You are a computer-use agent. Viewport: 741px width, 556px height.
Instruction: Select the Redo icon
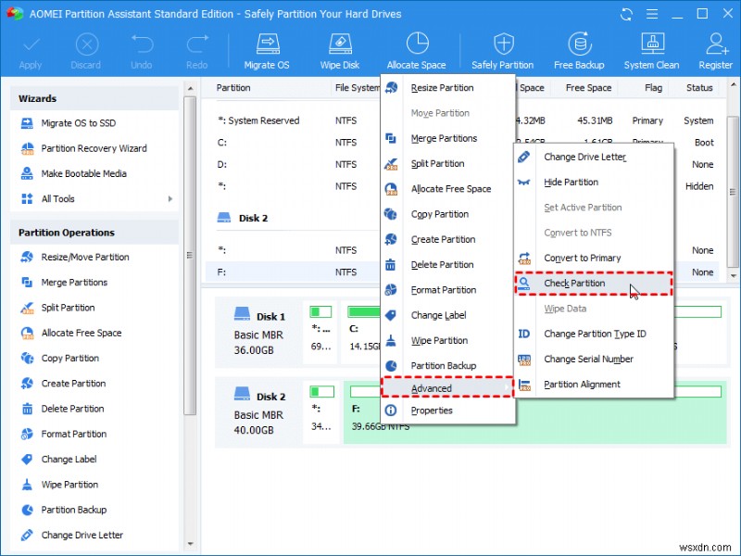click(196, 50)
